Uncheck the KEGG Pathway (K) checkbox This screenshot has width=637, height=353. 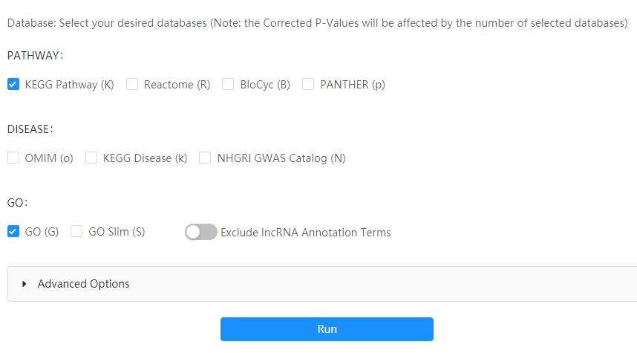click(x=13, y=84)
